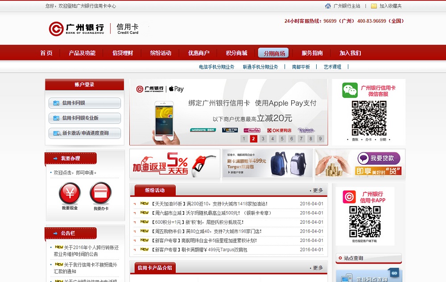446x282 pixels.
Task: Switch banner to slide 7
Action: [x=301, y=139]
